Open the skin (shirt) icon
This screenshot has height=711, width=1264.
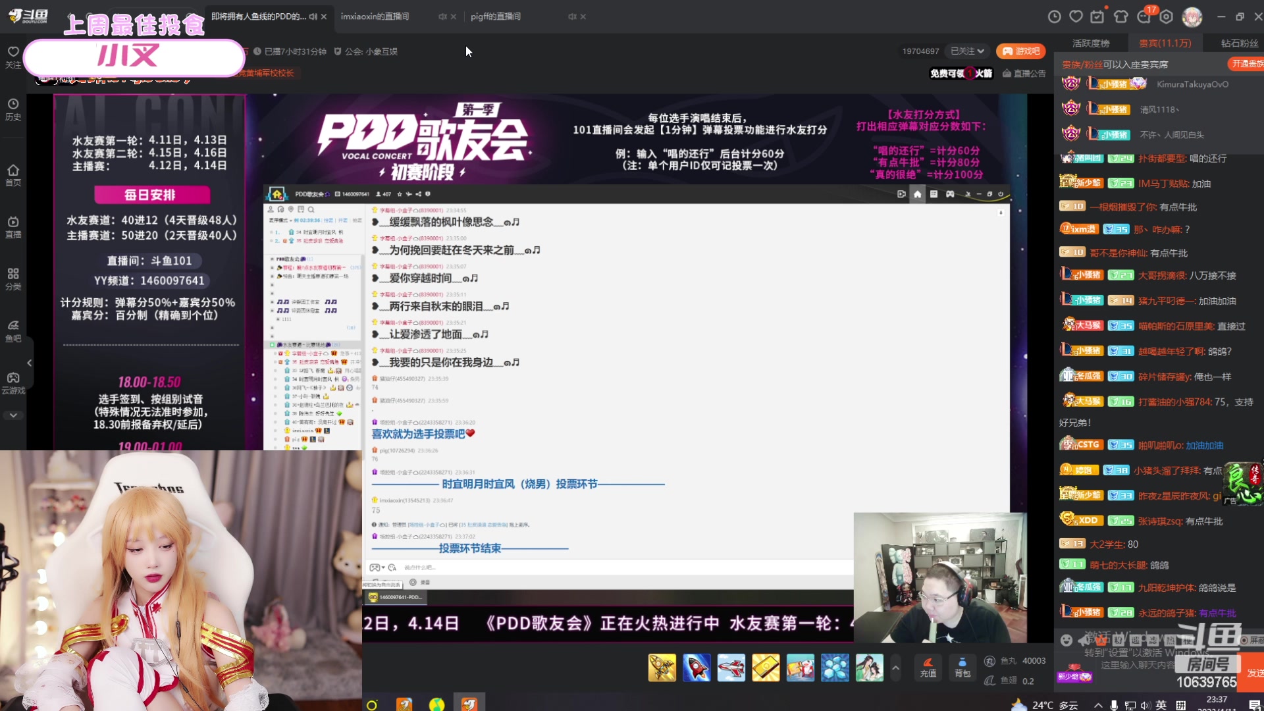[x=1121, y=16]
